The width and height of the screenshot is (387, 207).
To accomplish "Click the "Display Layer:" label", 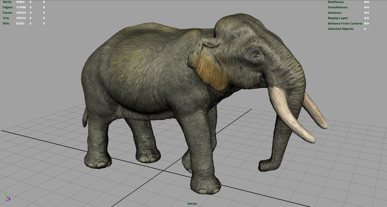I will tap(338, 18).
